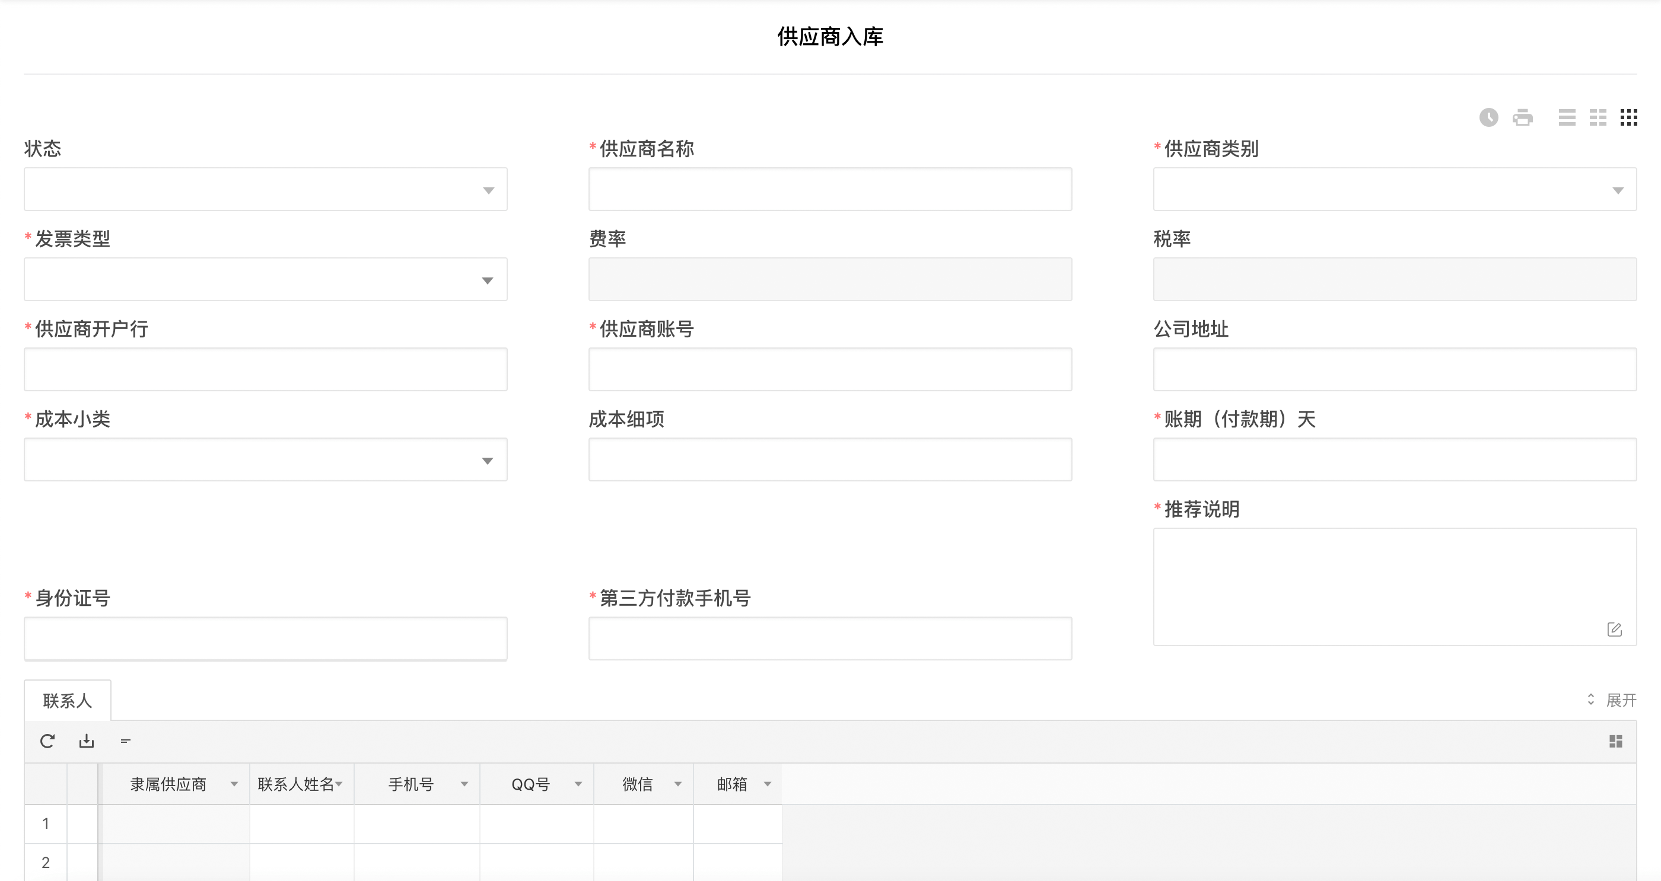Image resolution: width=1661 pixels, height=881 pixels.
Task: Click the 联系人姓名 column header text
Action: point(295,784)
